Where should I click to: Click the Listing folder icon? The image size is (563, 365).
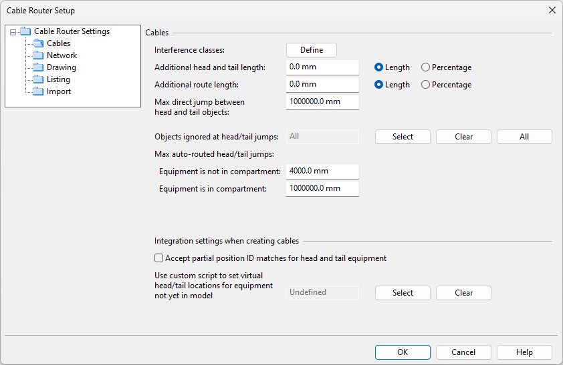[38, 79]
